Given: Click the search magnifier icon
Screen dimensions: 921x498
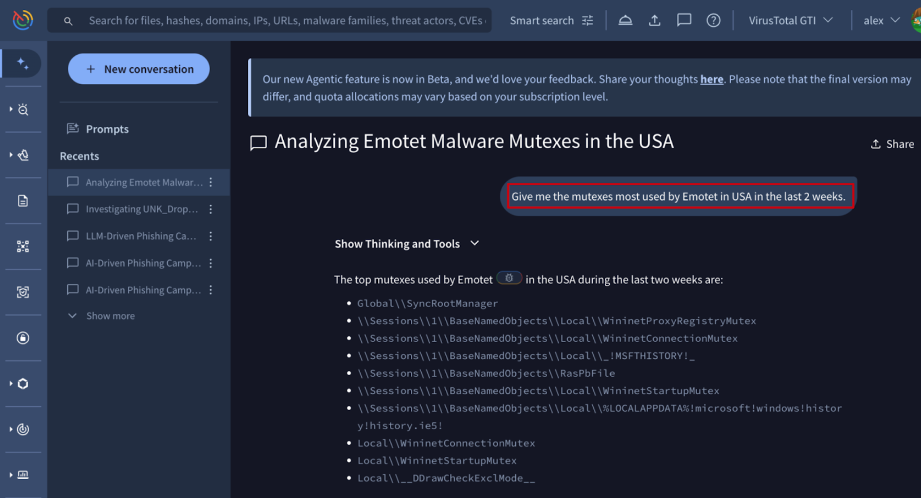Looking at the screenshot, I should pos(68,21).
